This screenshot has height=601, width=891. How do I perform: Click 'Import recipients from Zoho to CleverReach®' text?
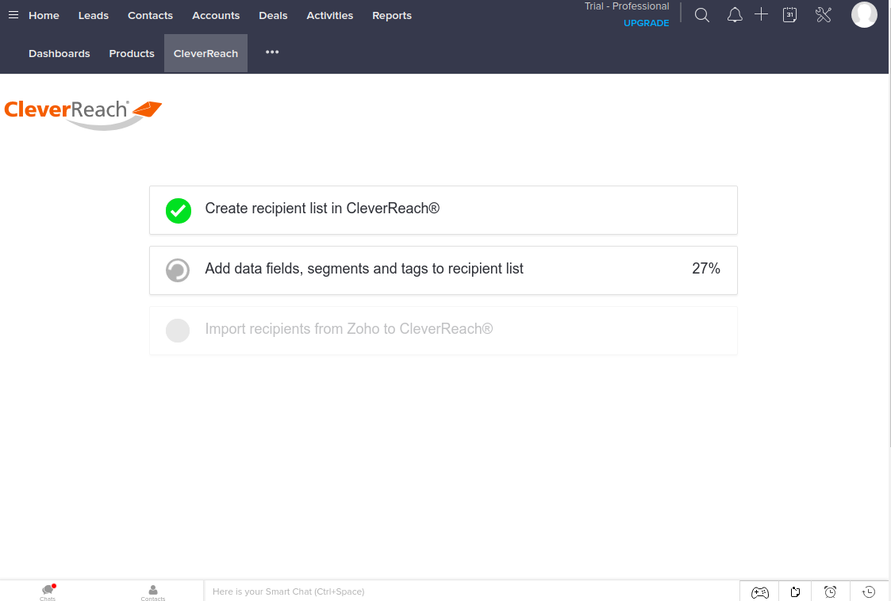tap(349, 329)
